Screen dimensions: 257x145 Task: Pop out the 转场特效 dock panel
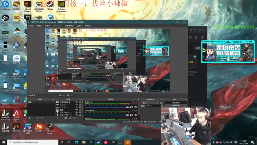click(162, 99)
